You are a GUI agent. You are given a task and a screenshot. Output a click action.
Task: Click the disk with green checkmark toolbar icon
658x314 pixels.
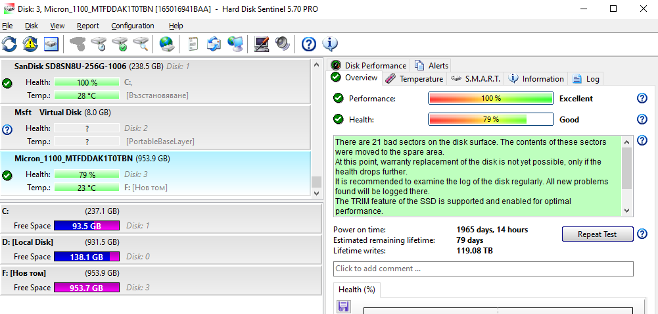[x=120, y=44]
